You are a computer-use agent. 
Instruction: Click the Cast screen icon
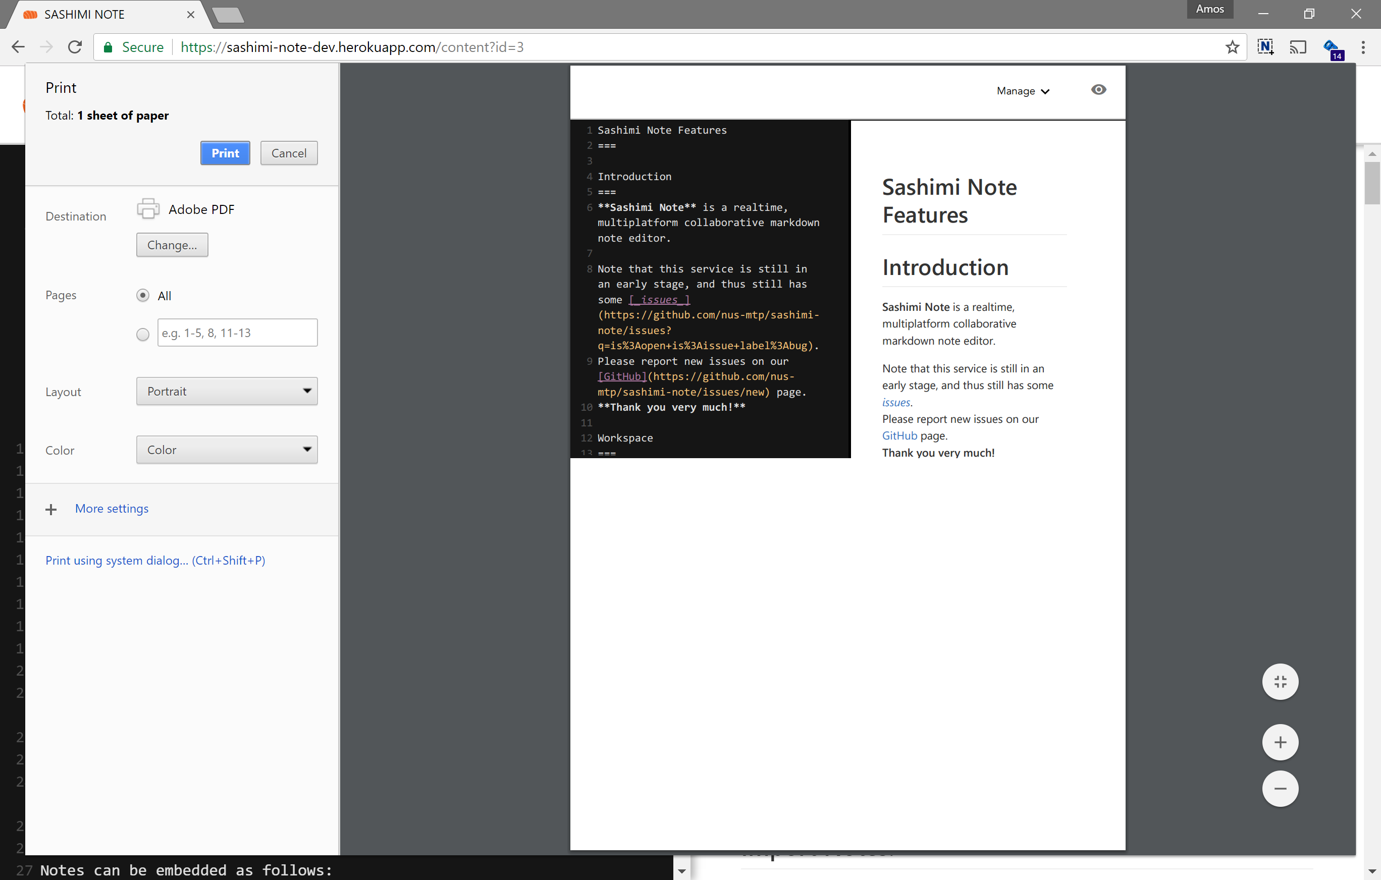[x=1298, y=47]
